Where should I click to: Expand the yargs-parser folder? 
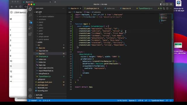click(44, 36)
